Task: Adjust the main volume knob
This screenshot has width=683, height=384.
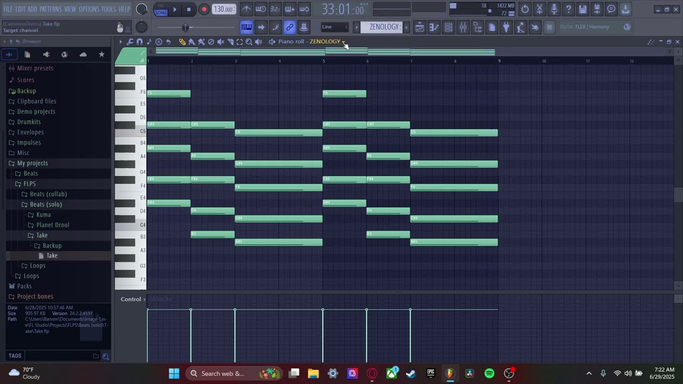Action: [141, 9]
